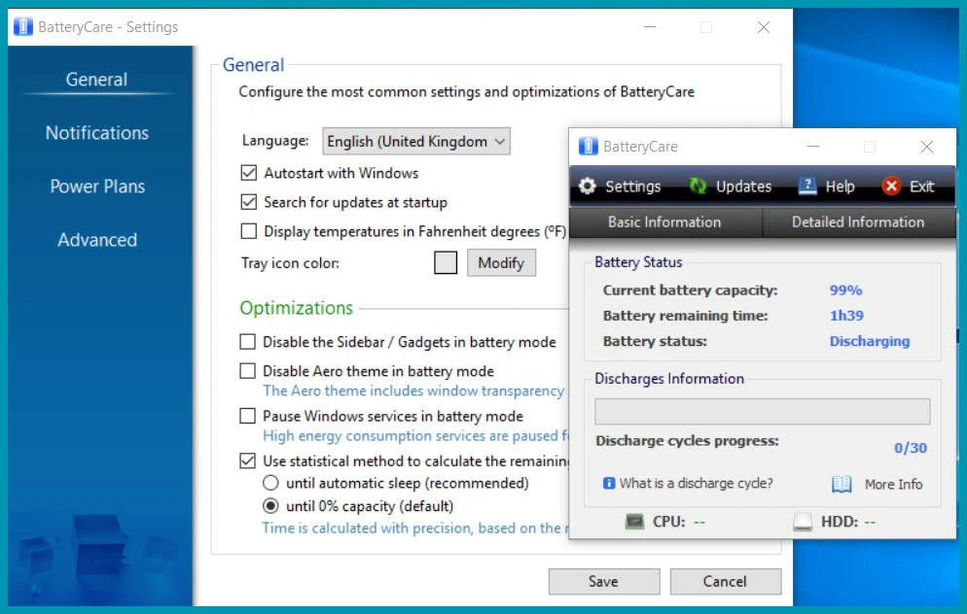Close the BatteryCare Settings window

764,27
